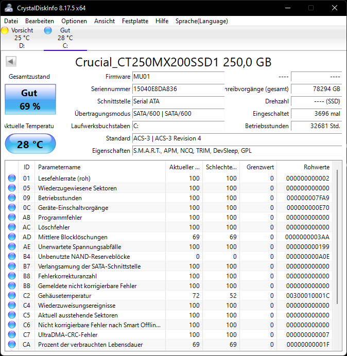The width and height of the screenshot is (347, 356).
Task: Click raw value 000000007FA9
Action: click(x=308, y=198)
